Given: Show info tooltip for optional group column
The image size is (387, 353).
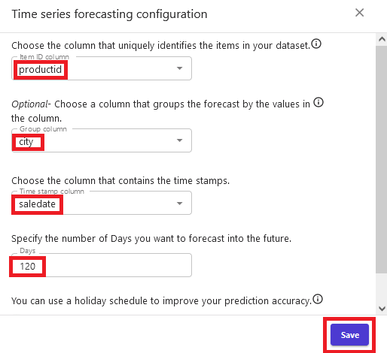Looking at the screenshot, I should click(318, 102).
